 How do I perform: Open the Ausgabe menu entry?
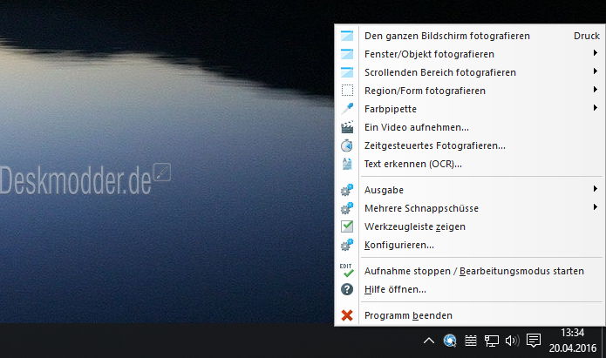tap(469, 190)
